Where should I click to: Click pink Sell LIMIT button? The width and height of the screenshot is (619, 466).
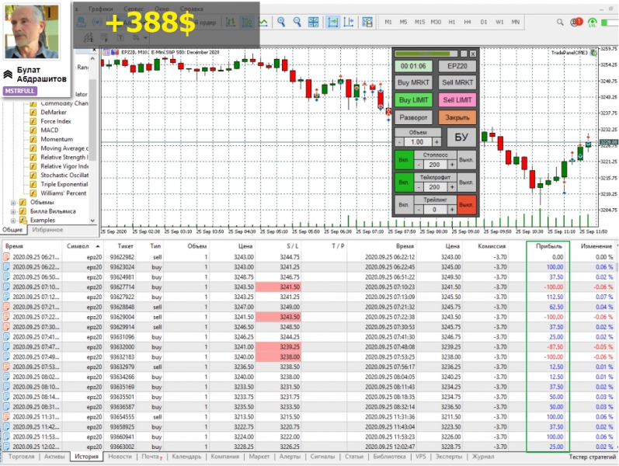point(457,100)
